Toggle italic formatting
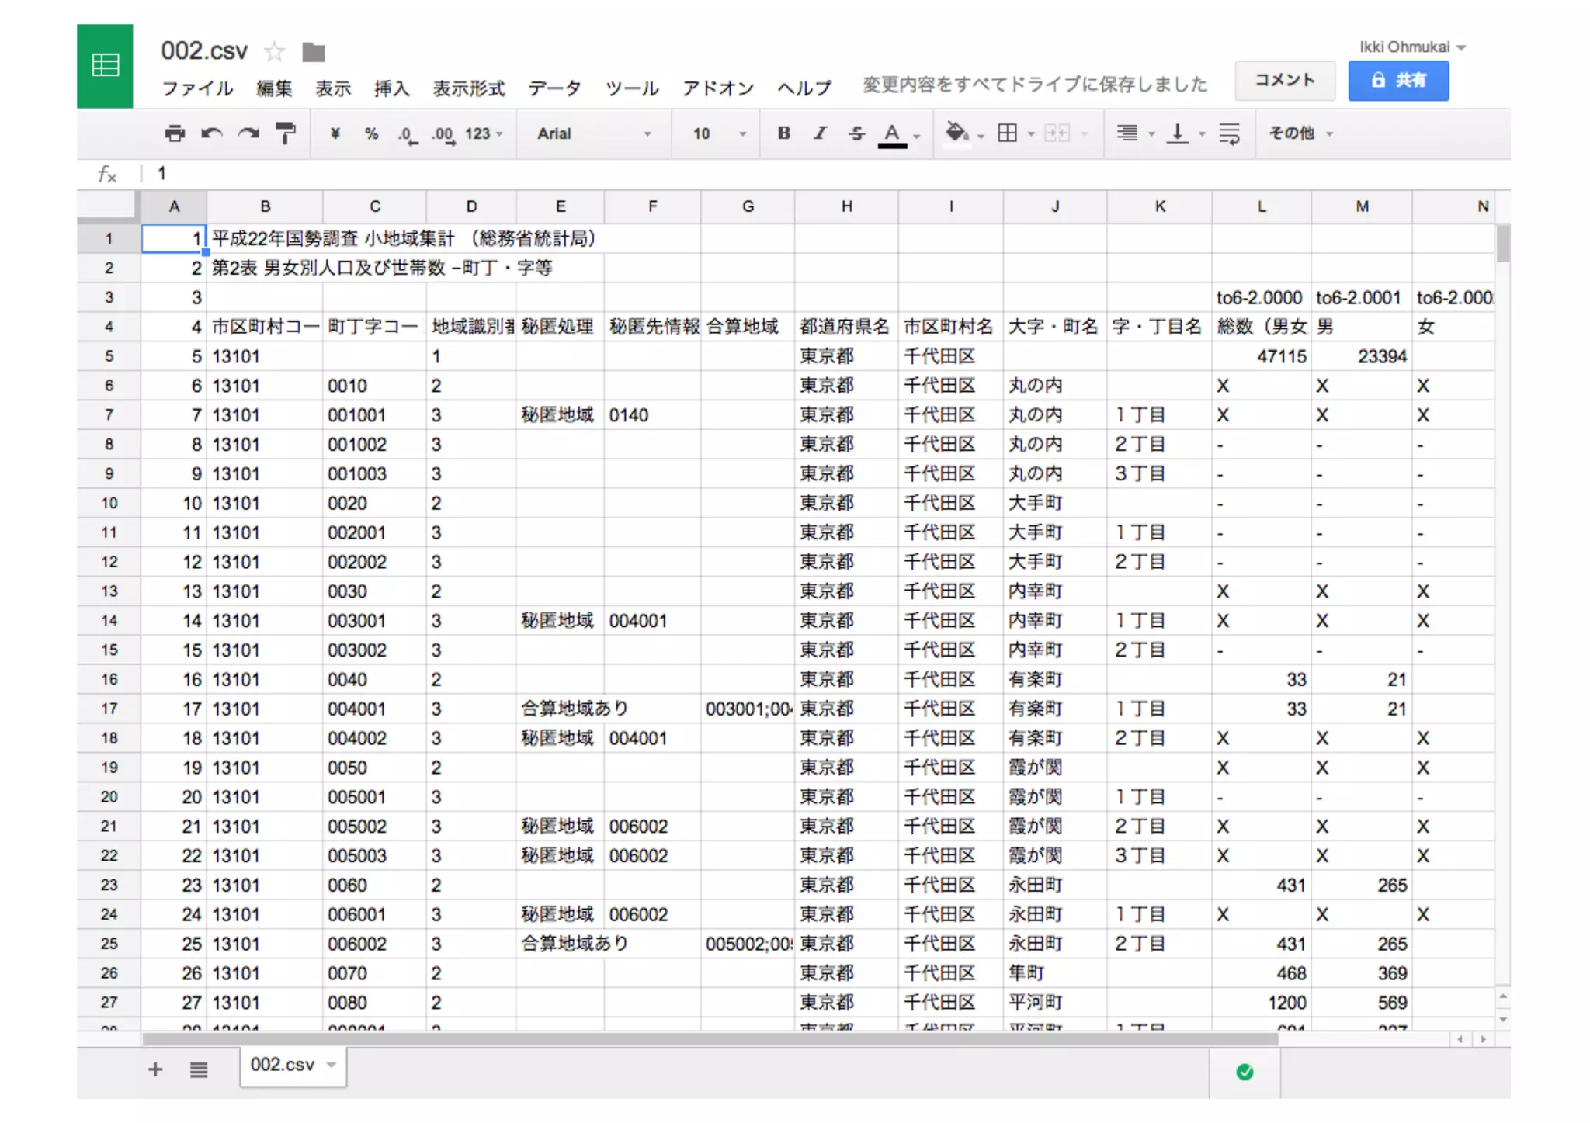Screen dimensions: 1590x1123 pos(820,133)
